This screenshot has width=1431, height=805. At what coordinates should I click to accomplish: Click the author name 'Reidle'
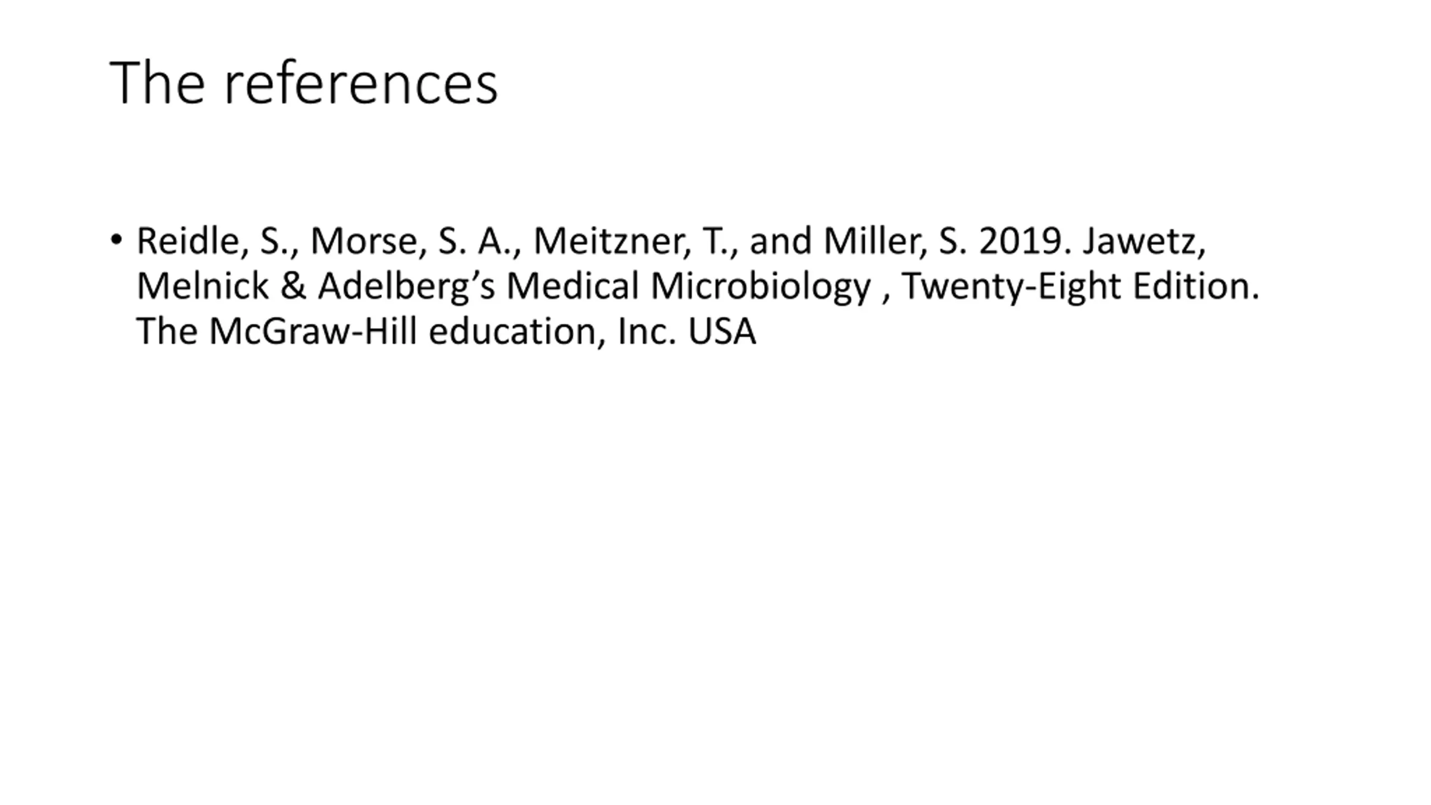click(188, 241)
